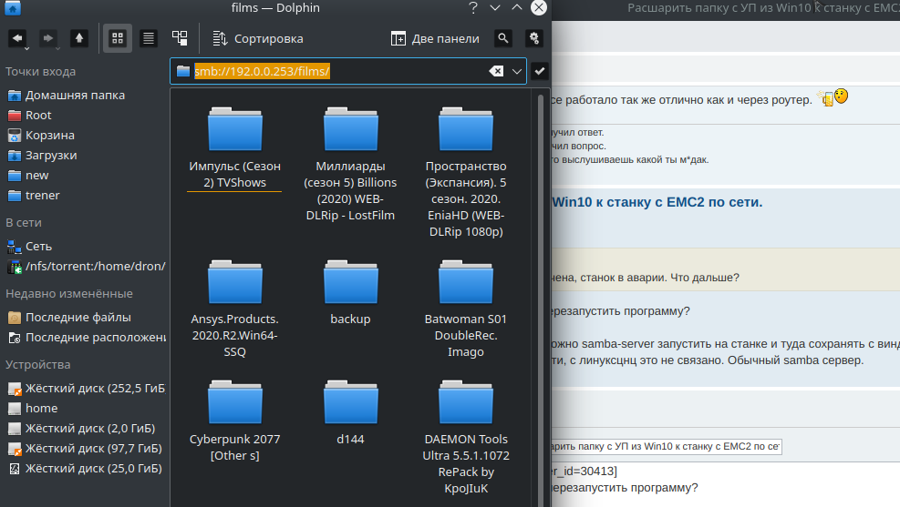Screen dimensions: 900x507
Task: Open the Win10 к станку с EMC2 topic link
Action: (x=657, y=202)
